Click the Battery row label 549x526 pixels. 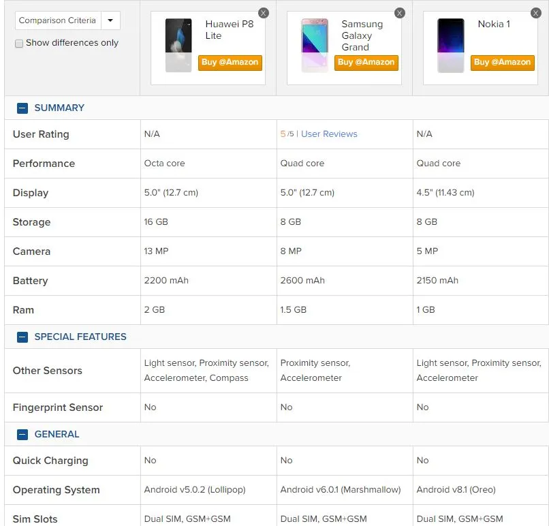click(30, 281)
